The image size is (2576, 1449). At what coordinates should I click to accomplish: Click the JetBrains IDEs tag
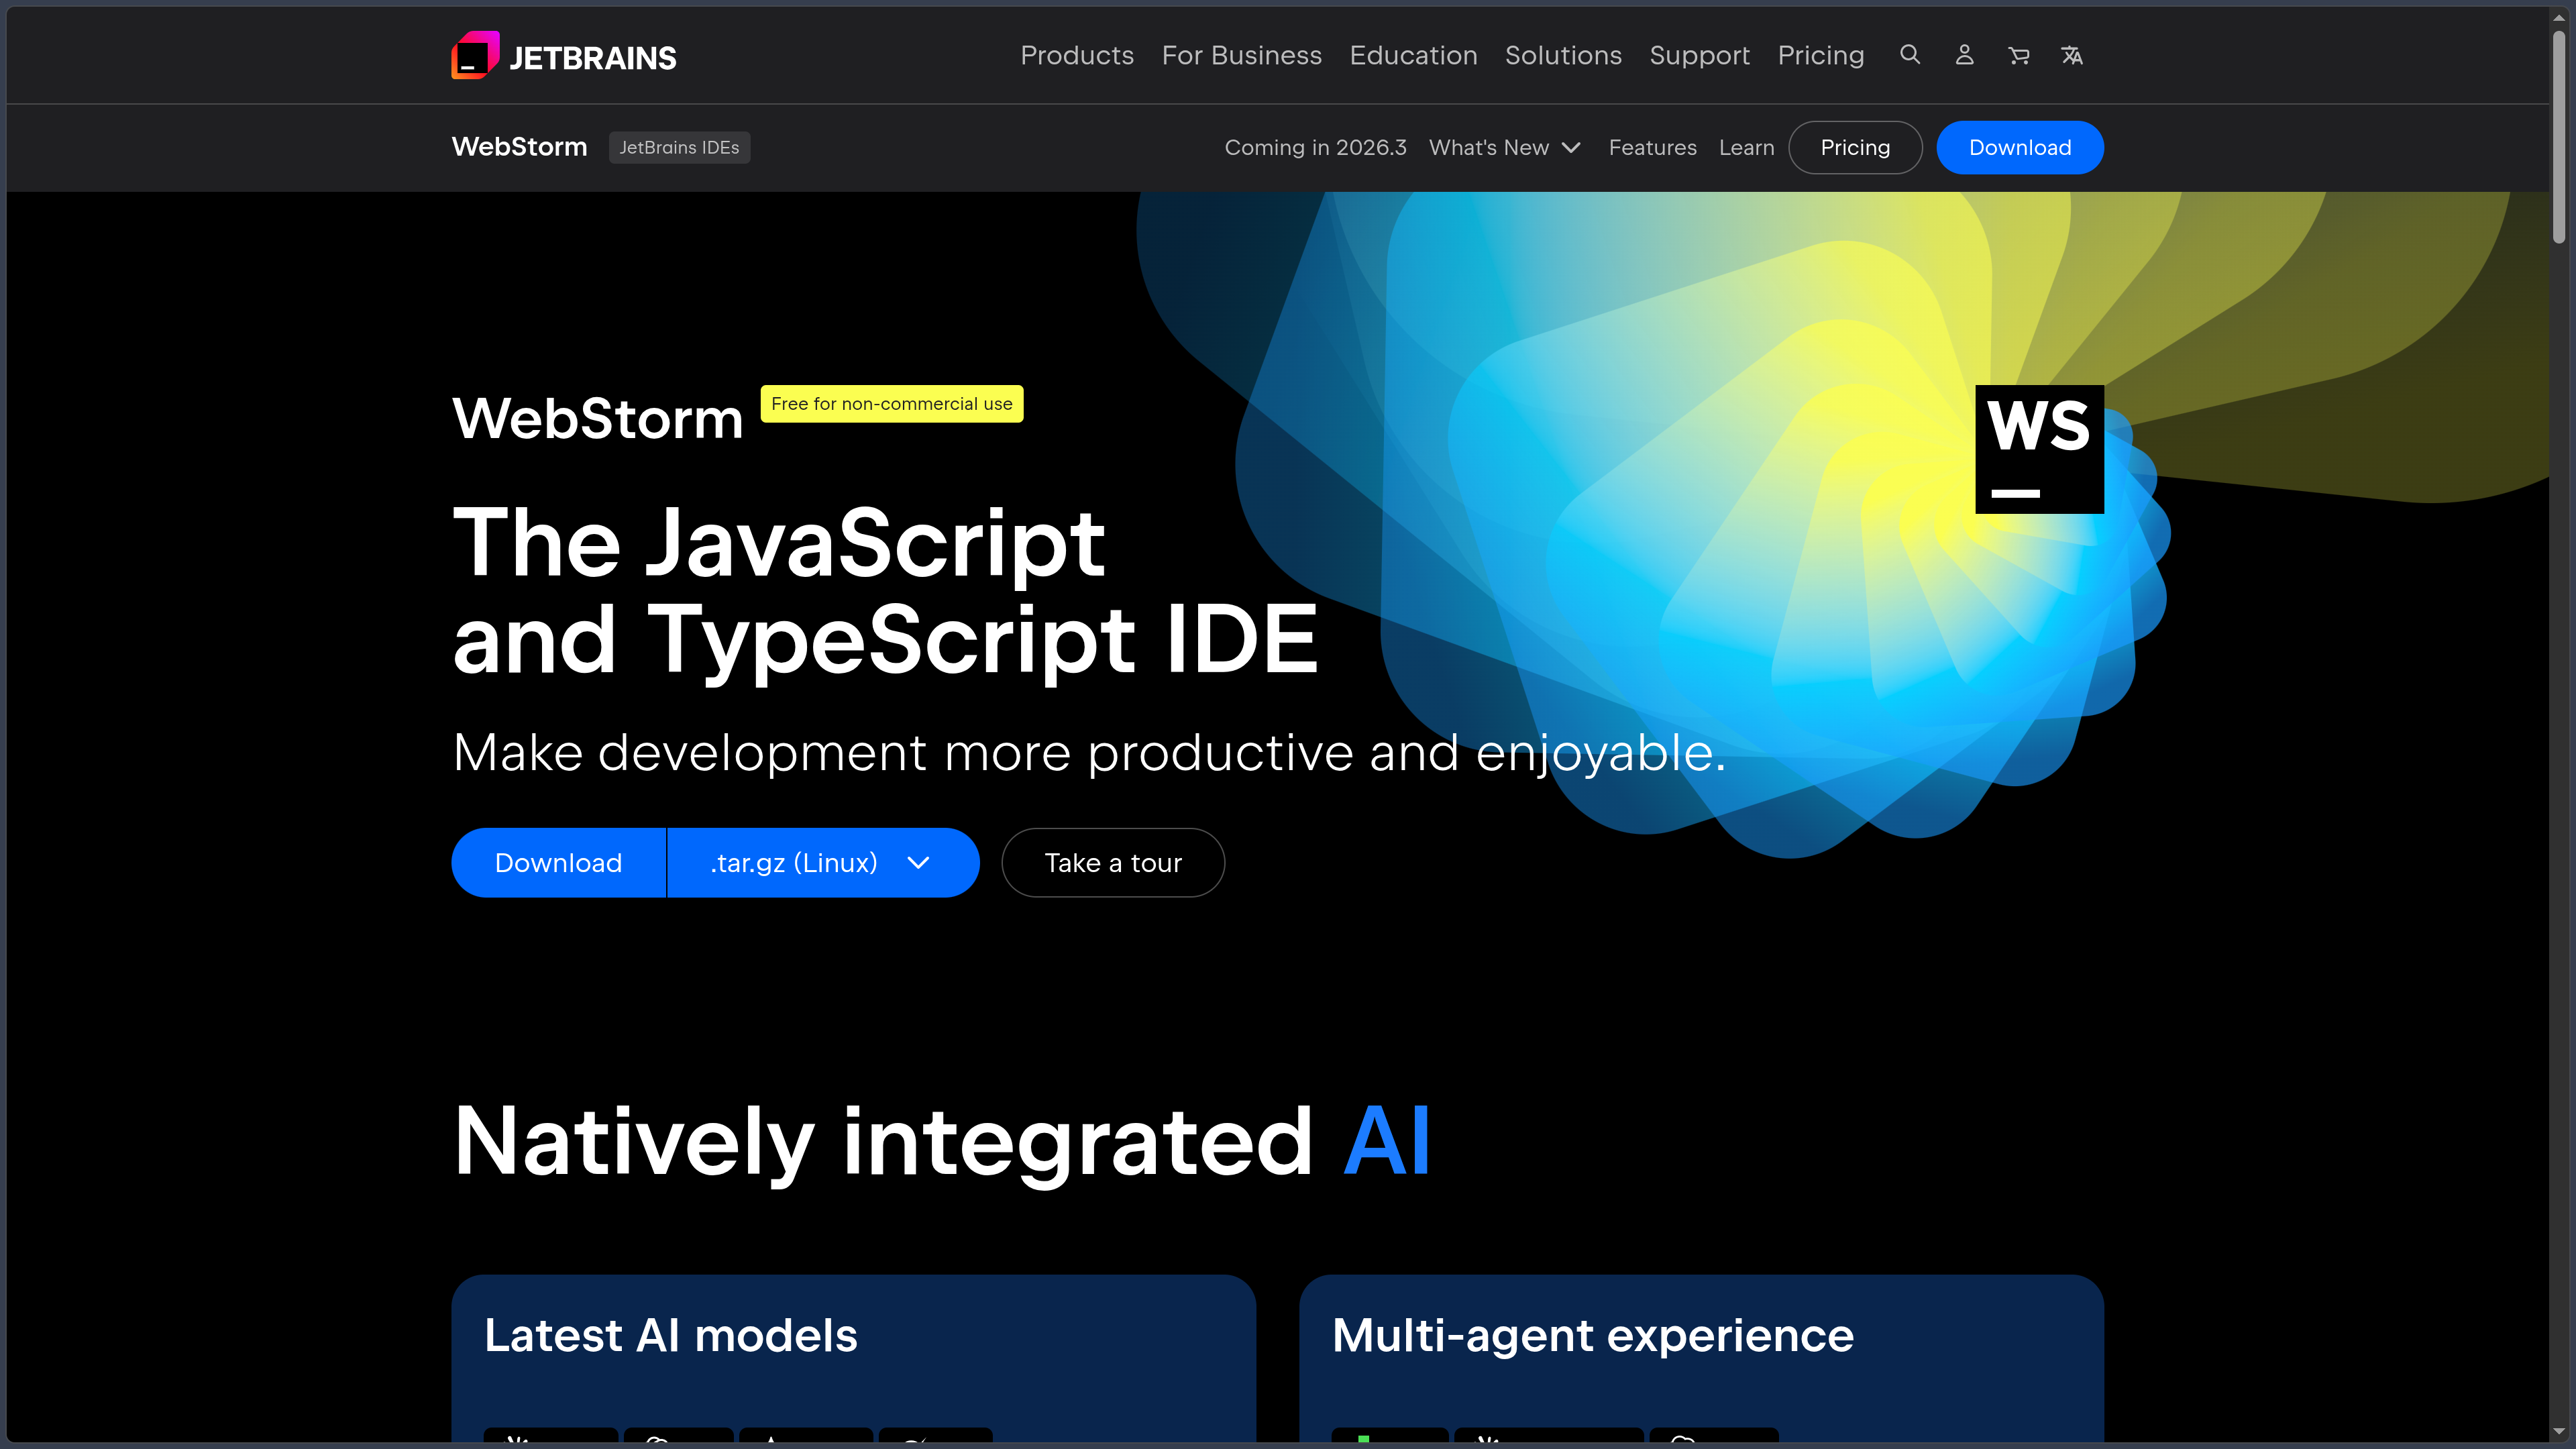pos(679,147)
